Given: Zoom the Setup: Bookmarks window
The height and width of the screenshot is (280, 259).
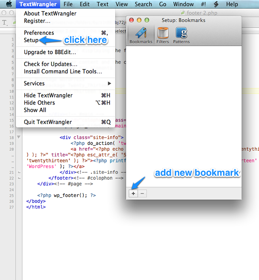Looking at the screenshot, I should pos(147,20).
